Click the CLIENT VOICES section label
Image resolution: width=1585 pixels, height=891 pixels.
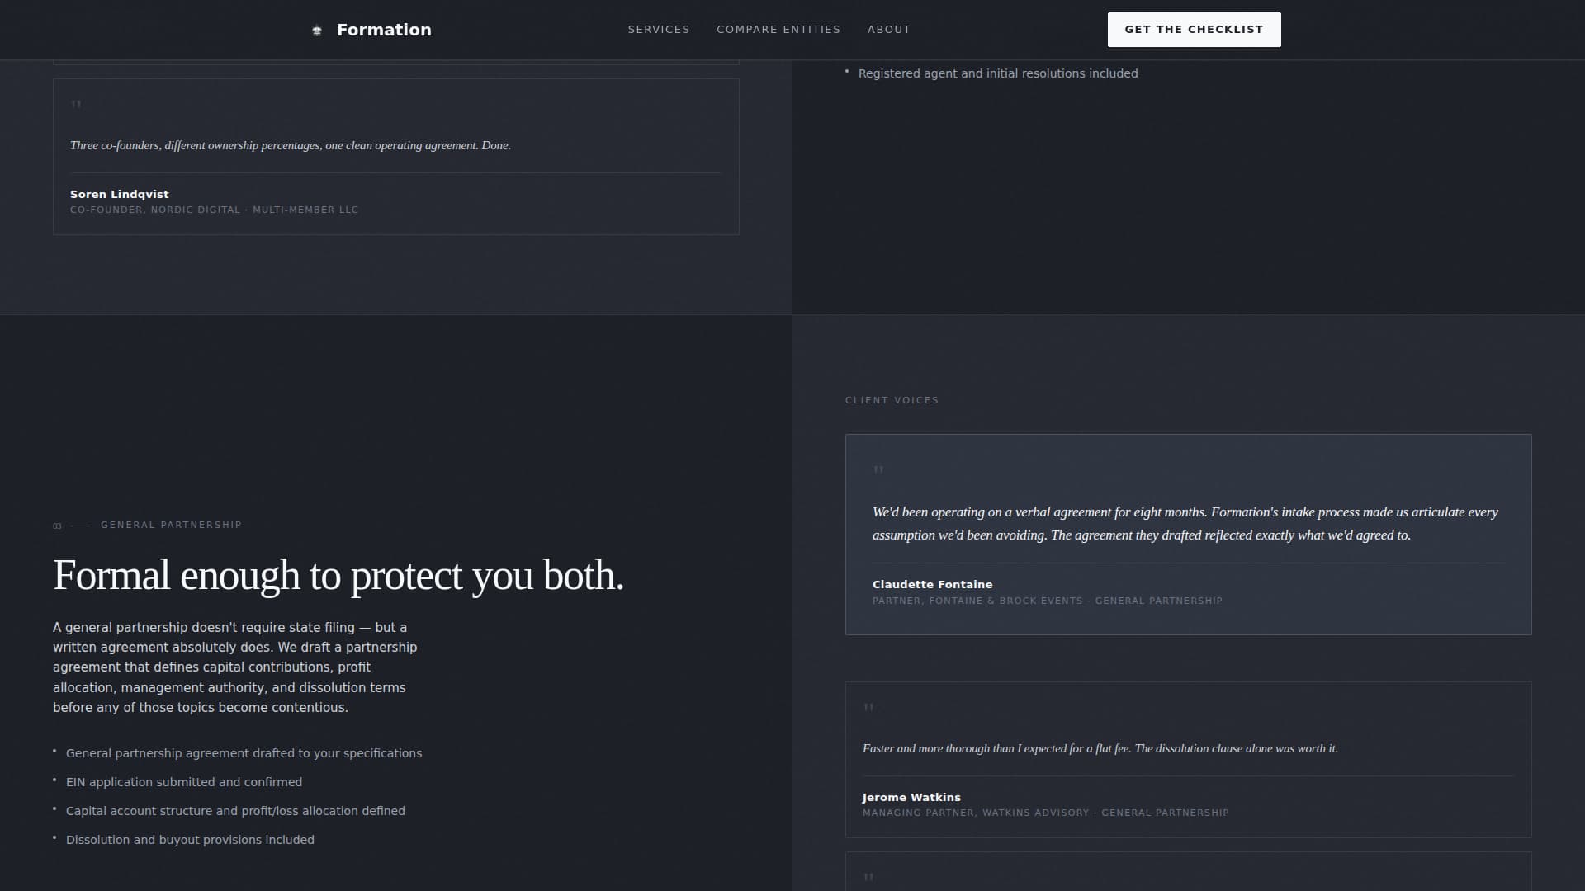click(x=892, y=400)
